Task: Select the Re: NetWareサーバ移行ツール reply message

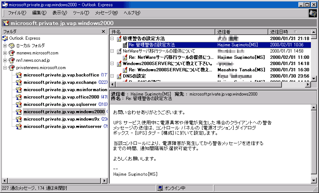Action: (x=171, y=57)
